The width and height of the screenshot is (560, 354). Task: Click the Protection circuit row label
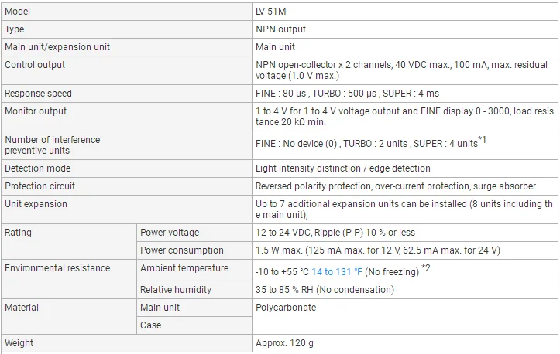click(40, 186)
